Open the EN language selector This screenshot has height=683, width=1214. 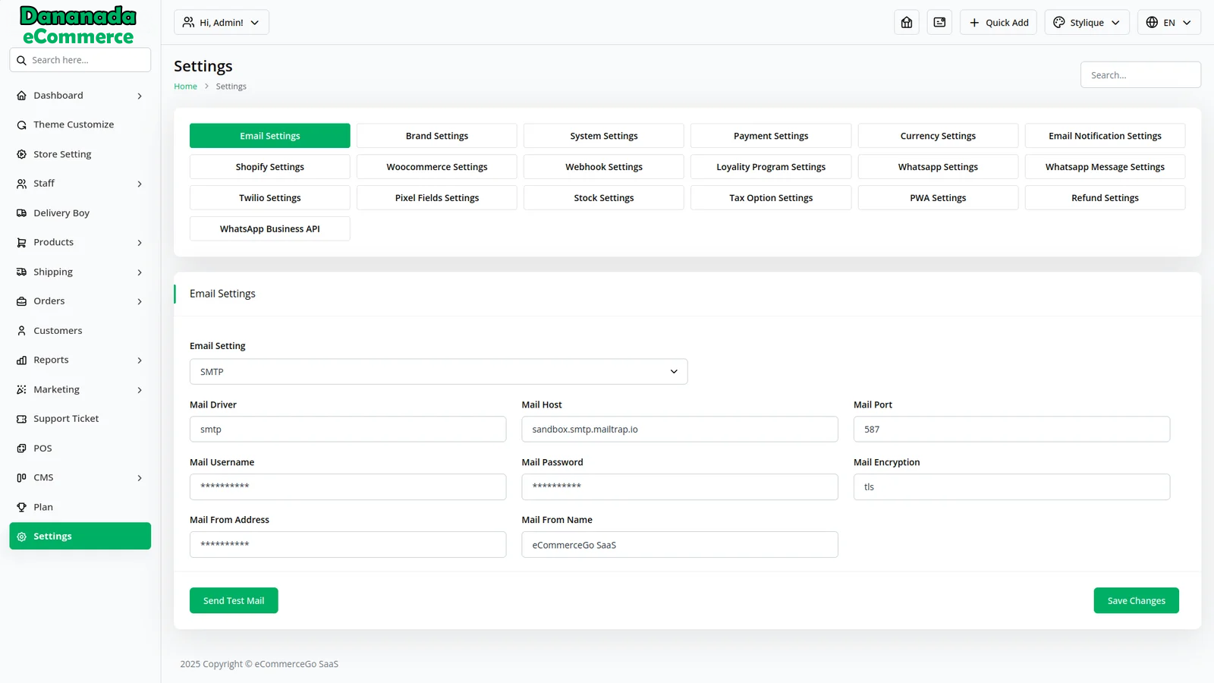1168,23
